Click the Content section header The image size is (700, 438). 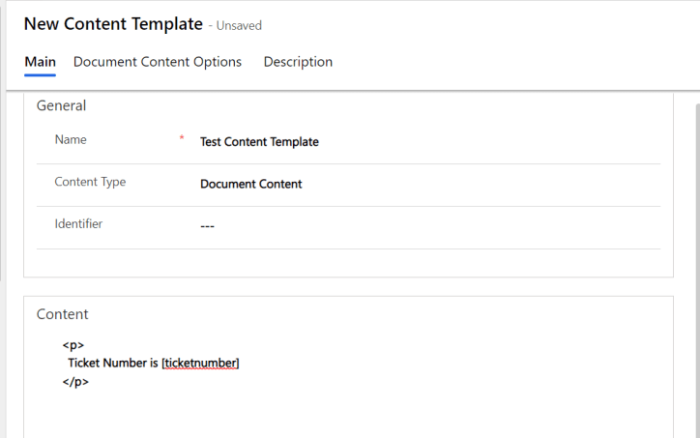[62, 314]
